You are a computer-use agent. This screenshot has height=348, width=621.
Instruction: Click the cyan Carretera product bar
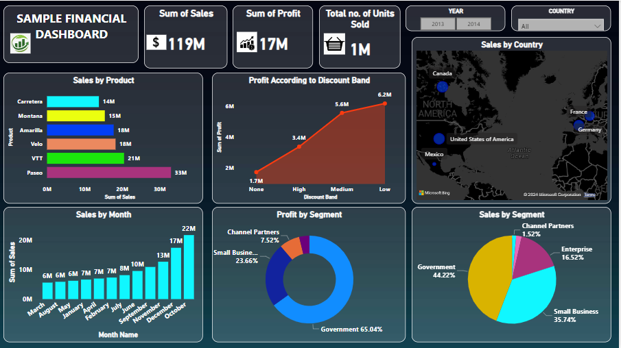click(72, 101)
